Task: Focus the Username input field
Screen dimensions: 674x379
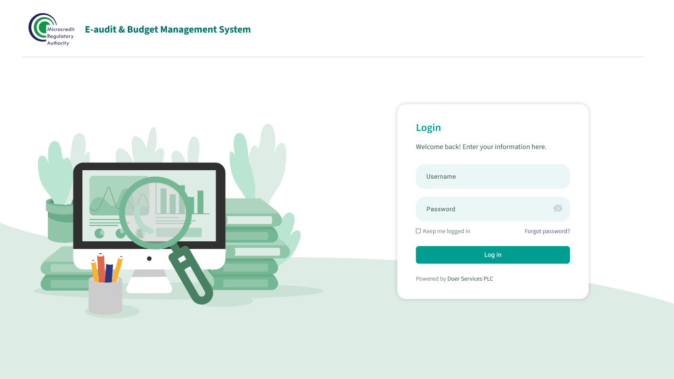Action: click(x=492, y=177)
